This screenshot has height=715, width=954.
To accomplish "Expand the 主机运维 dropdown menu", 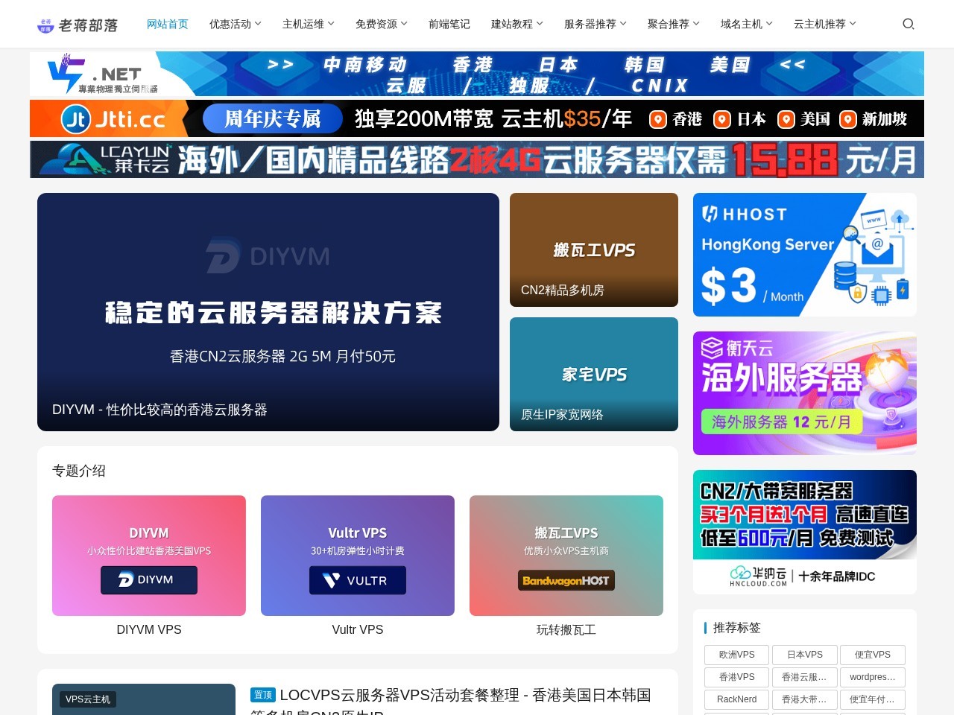I will click(x=308, y=24).
